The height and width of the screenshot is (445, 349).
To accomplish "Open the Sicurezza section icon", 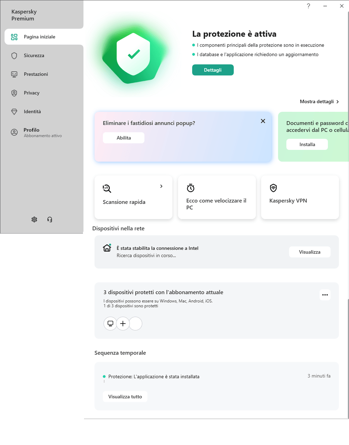I will click(x=14, y=56).
